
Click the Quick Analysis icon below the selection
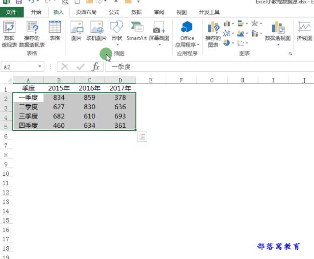point(142,137)
